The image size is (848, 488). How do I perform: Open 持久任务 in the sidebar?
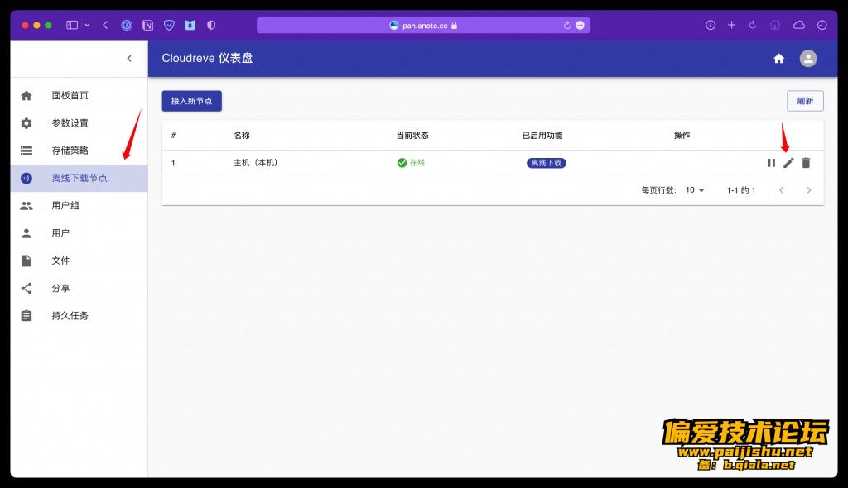click(79, 316)
